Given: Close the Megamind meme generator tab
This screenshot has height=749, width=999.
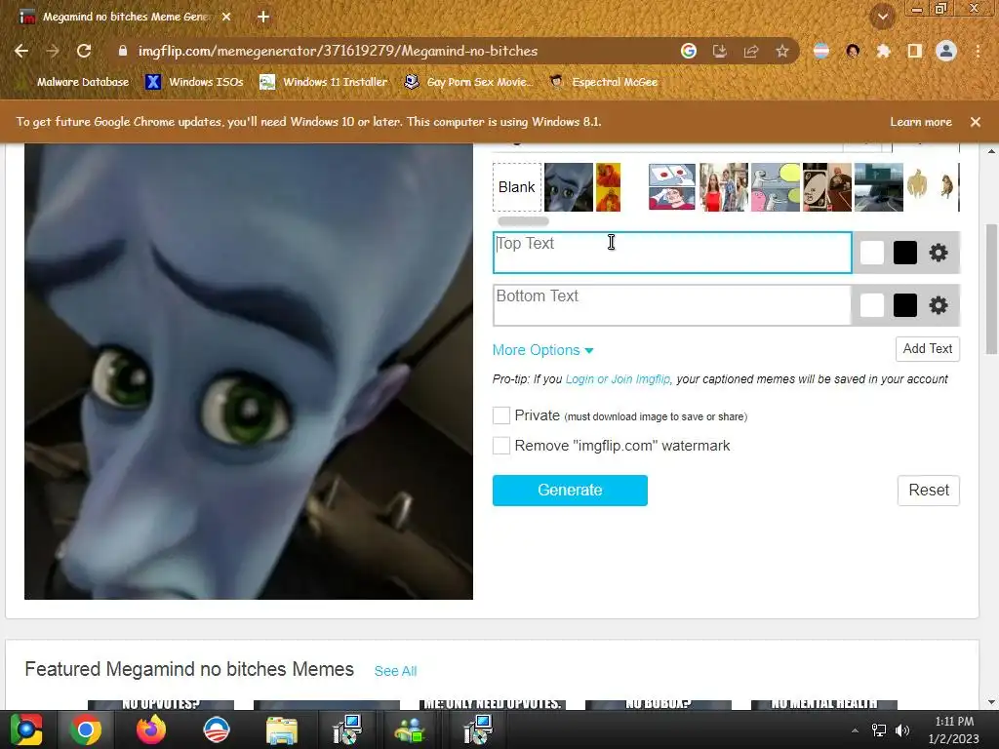Looking at the screenshot, I should click(226, 17).
